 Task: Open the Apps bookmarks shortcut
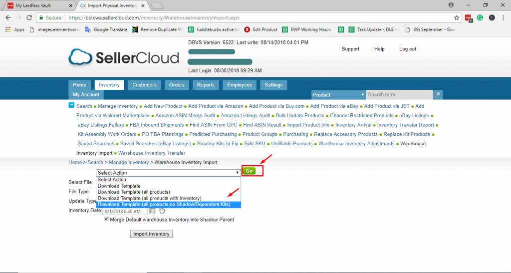click(x=14, y=29)
